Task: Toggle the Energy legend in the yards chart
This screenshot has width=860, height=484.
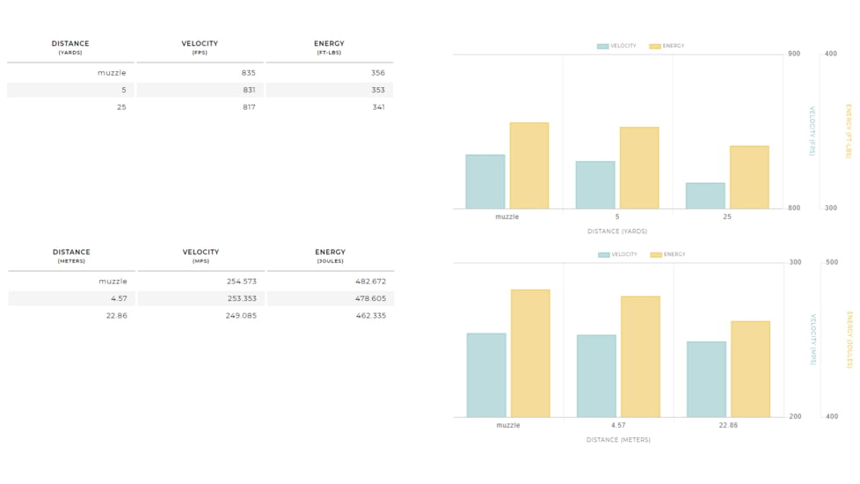Action: click(667, 47)
